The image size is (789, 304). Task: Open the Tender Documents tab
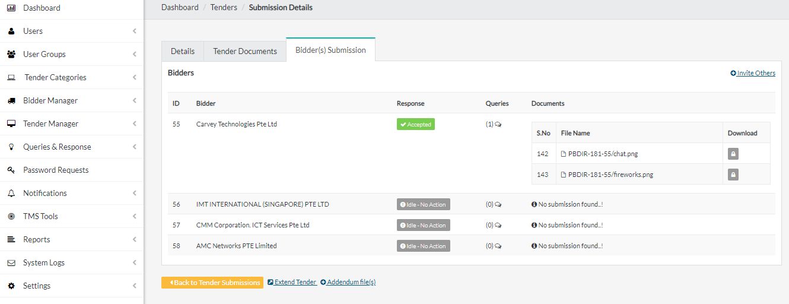[245, 51]
